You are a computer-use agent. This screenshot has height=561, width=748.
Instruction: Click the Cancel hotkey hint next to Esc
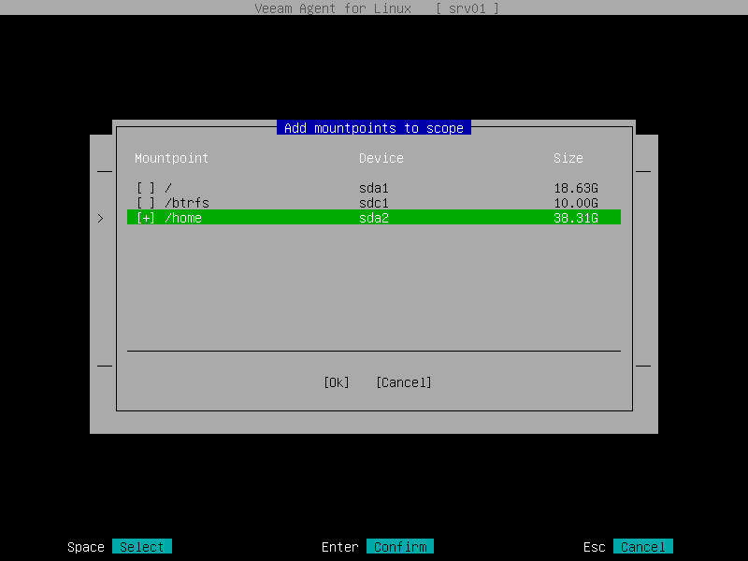[642, 546]
